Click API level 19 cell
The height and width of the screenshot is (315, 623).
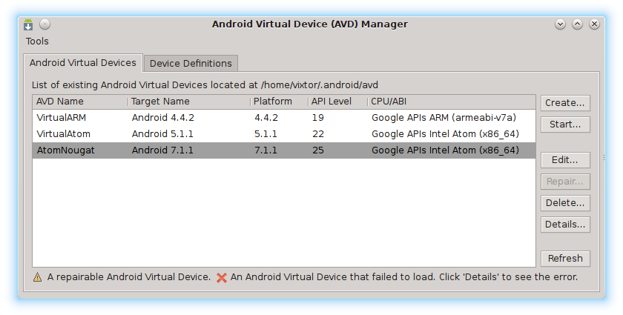(318, 118)
